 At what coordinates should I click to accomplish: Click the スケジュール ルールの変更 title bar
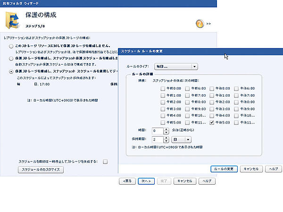(x=200, y=51)
